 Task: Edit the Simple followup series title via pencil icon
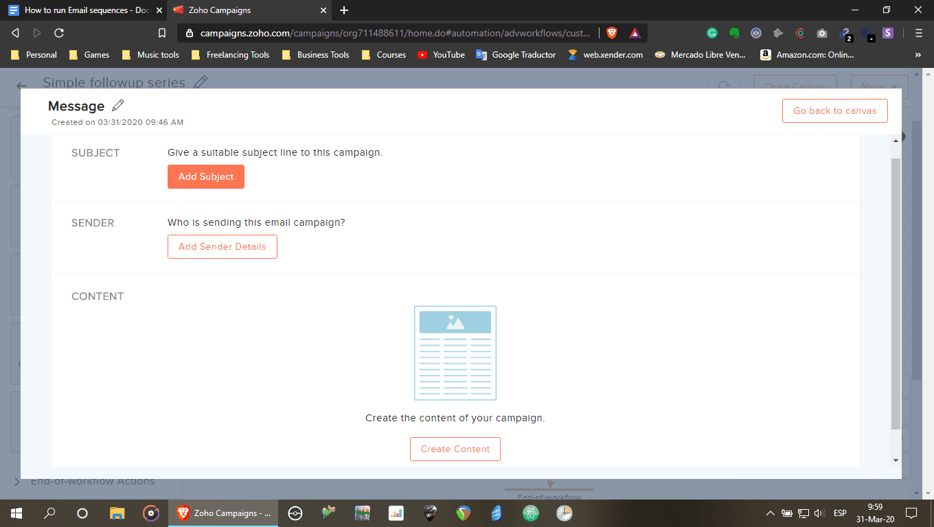[201, 82]
